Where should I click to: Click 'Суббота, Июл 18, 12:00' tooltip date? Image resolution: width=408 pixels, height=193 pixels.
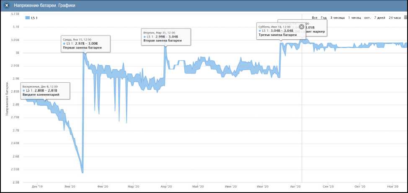274,27
